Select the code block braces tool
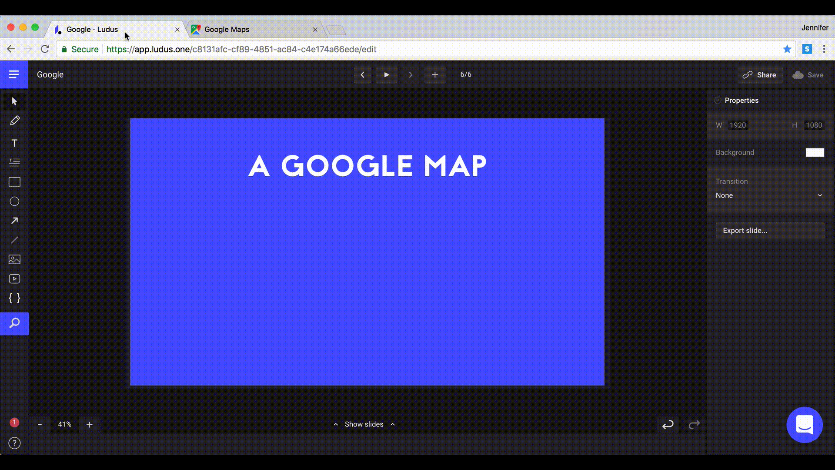The image size is (835, 470). 14,298
